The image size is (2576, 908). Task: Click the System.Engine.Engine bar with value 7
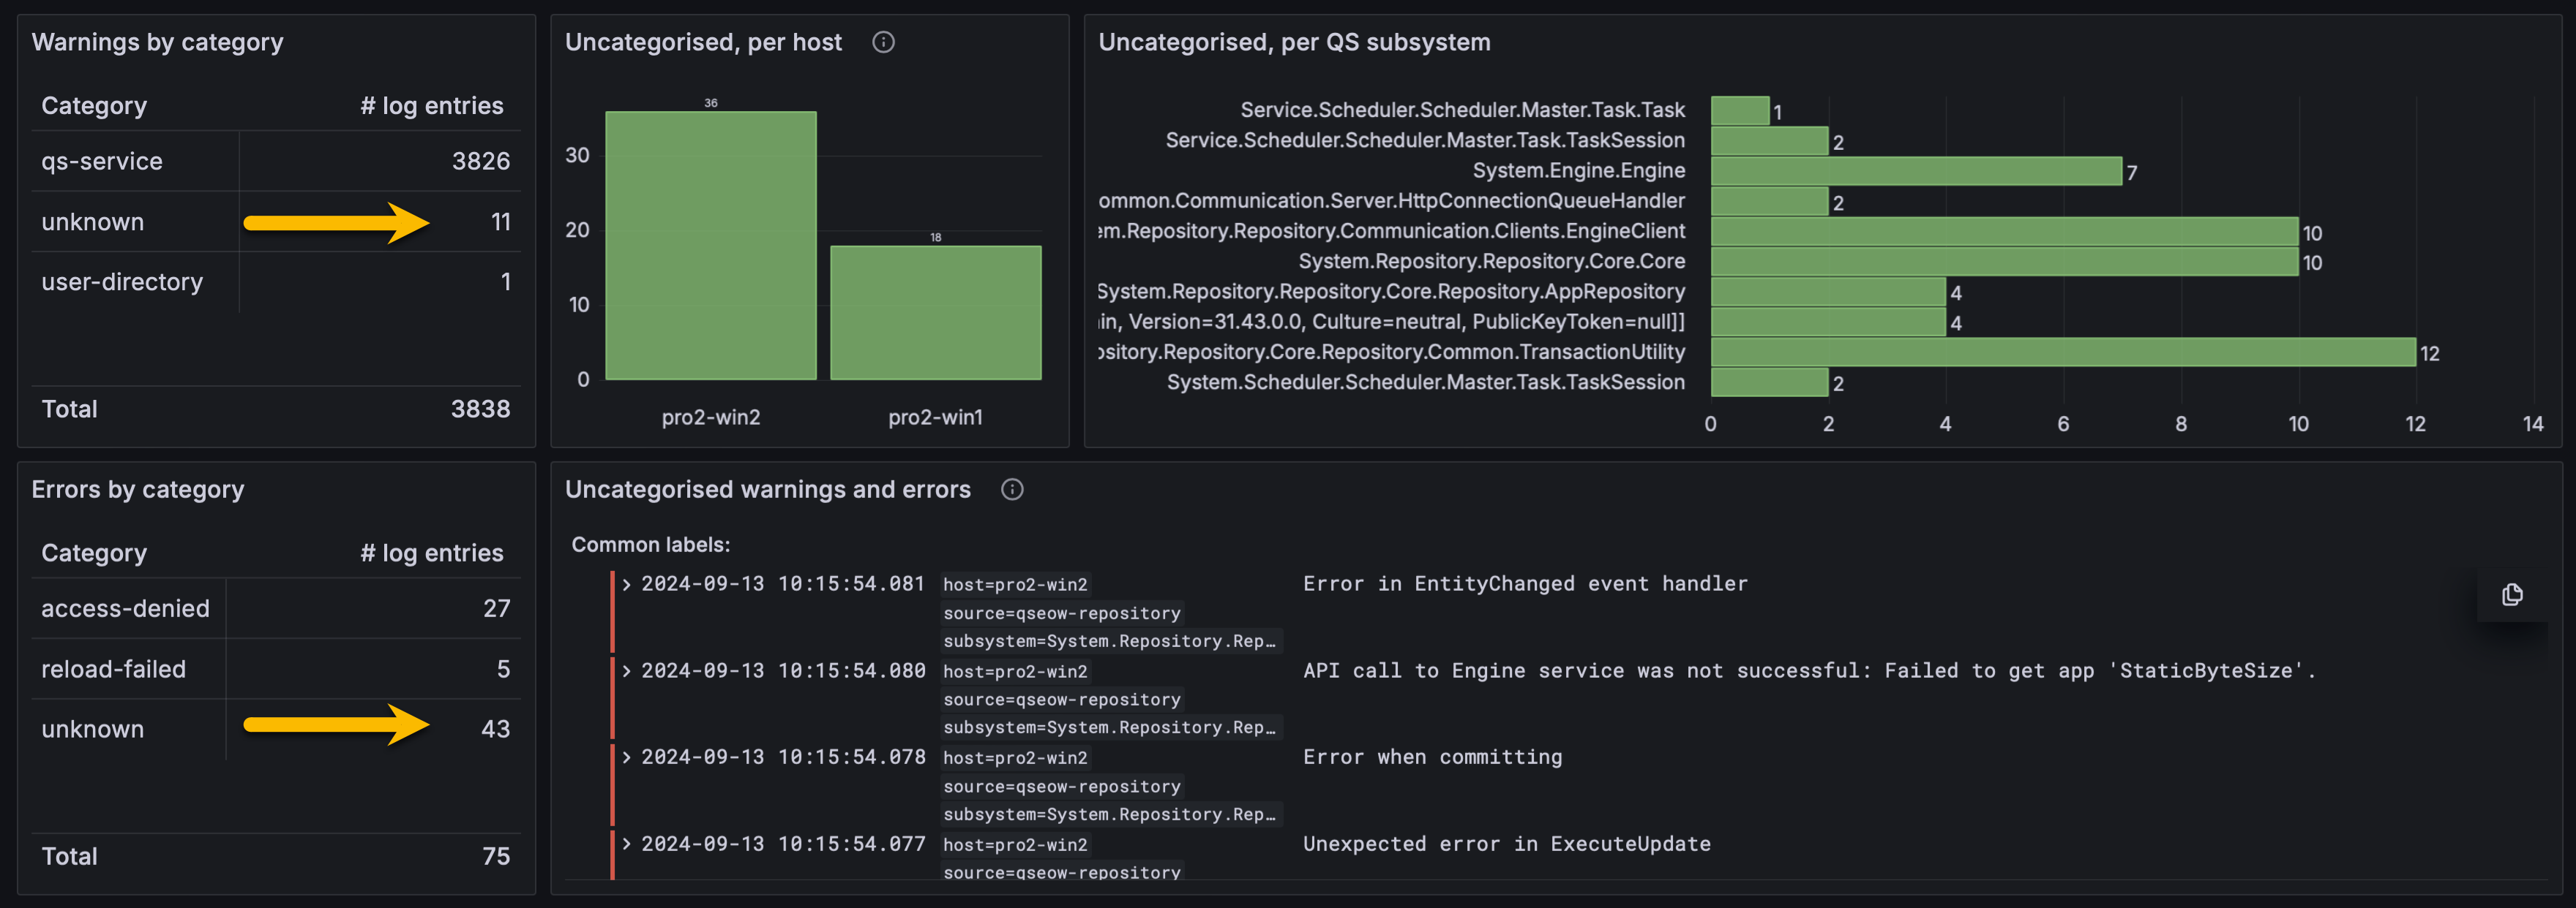(x=1910, y=171)
